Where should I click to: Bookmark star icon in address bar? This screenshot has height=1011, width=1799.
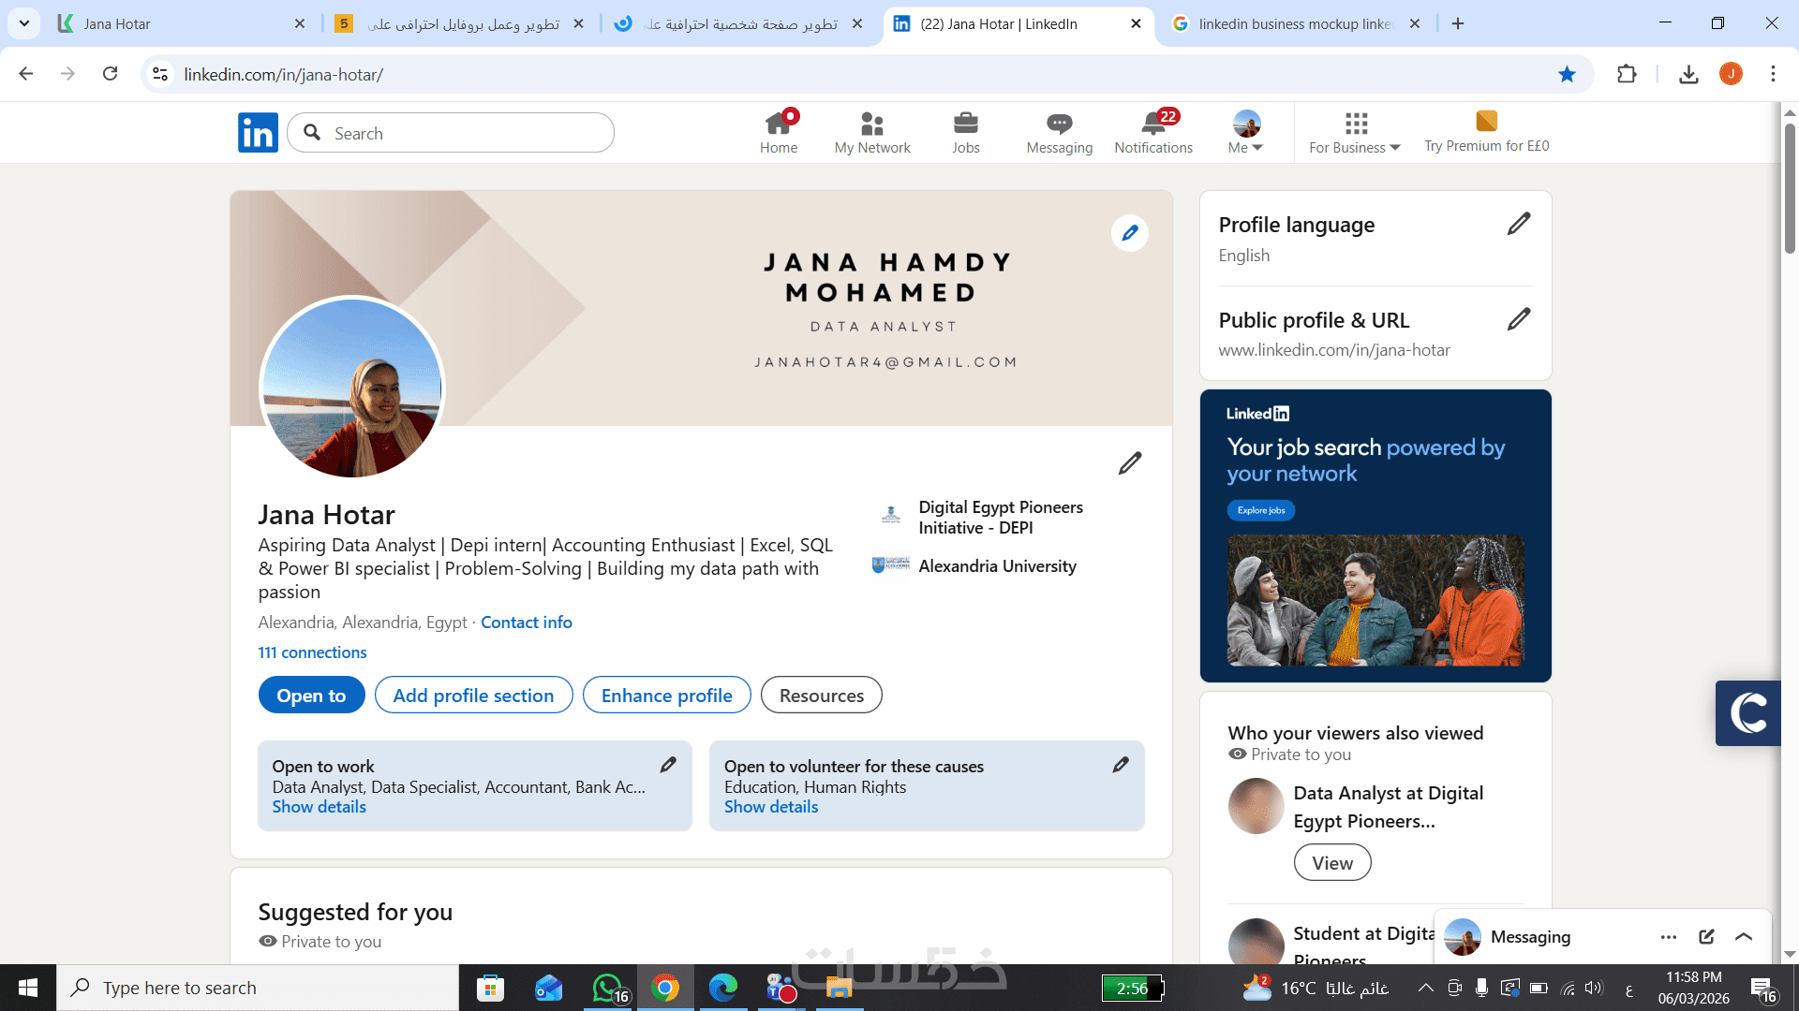coord(1567,74)
